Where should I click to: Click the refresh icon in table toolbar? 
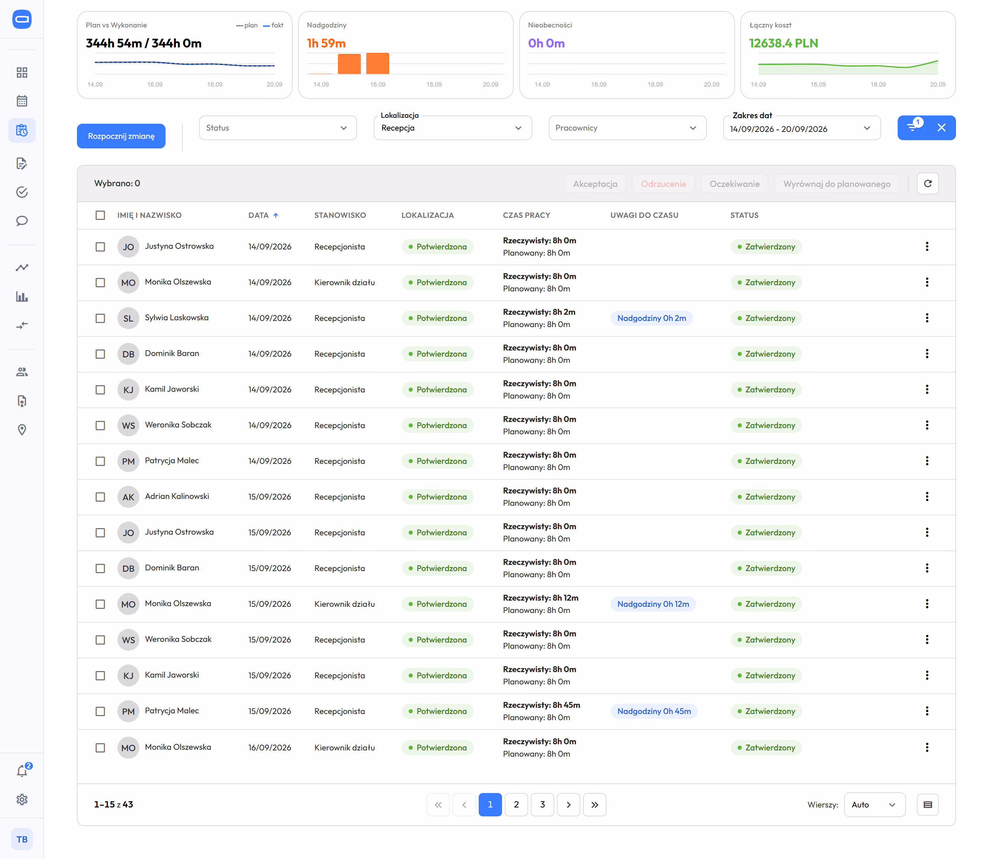tap(927, 183)
